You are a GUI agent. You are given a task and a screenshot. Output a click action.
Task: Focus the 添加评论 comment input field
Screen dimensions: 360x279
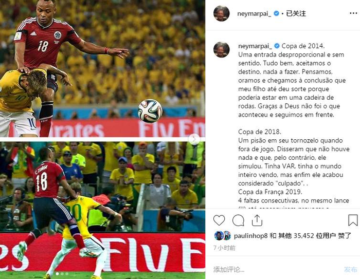click(x=276, y=269)
